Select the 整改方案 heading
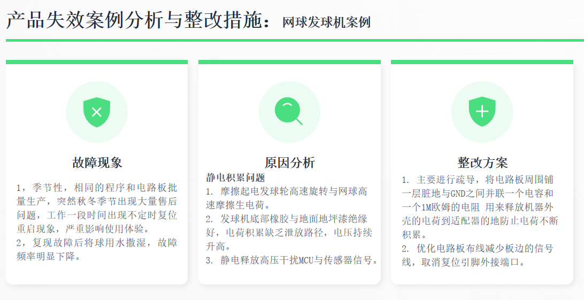 (x=482, y=163)
